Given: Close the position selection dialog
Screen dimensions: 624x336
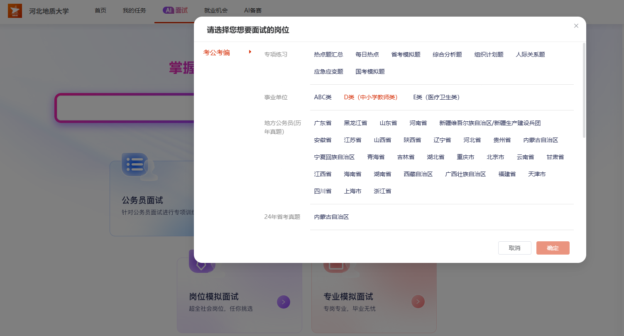Looking at the screenshot, I should (576, 26).
